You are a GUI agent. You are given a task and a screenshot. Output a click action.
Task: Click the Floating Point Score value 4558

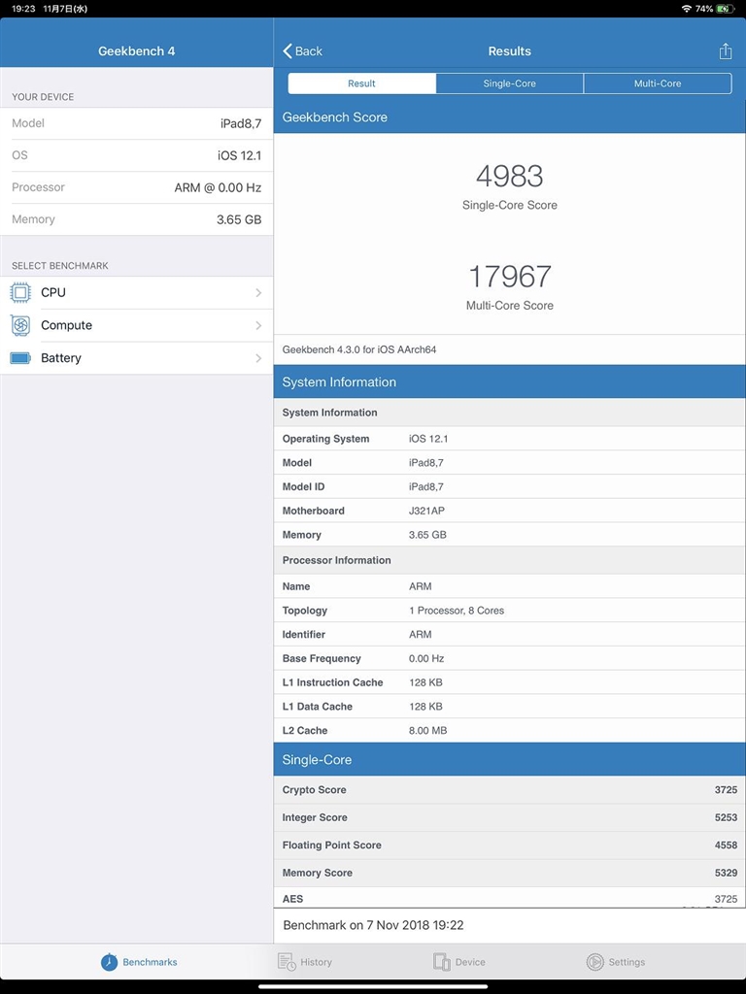726,845
